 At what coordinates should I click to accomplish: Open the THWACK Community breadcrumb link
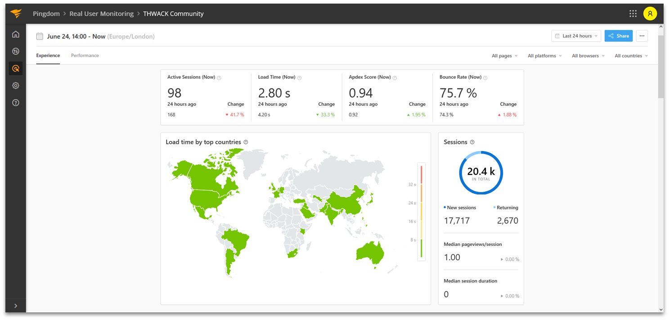pos(173,13)
